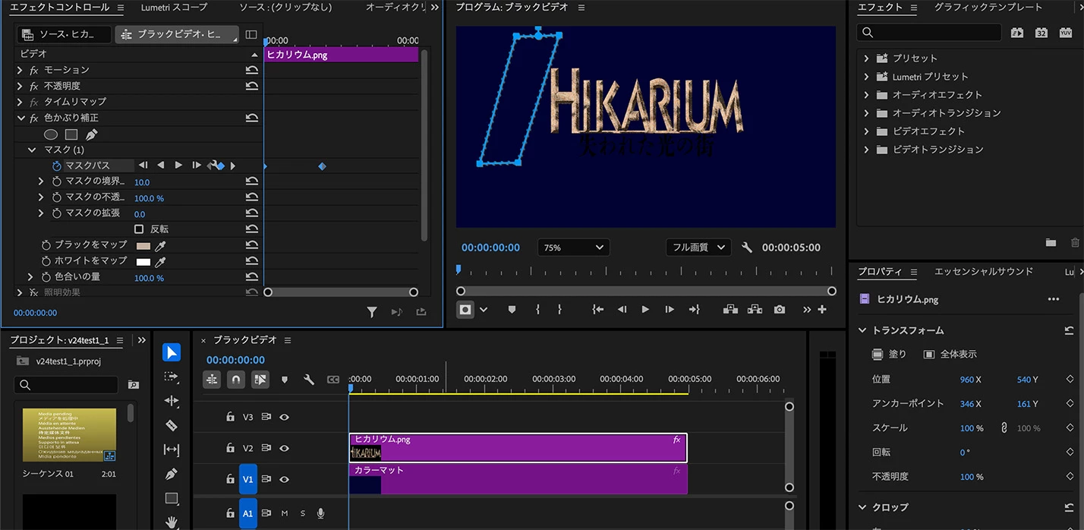Pick ホワイトをマップ color with eyedropper
Viewport: 1084px width, 530px height.
click(x=160, y=261)
